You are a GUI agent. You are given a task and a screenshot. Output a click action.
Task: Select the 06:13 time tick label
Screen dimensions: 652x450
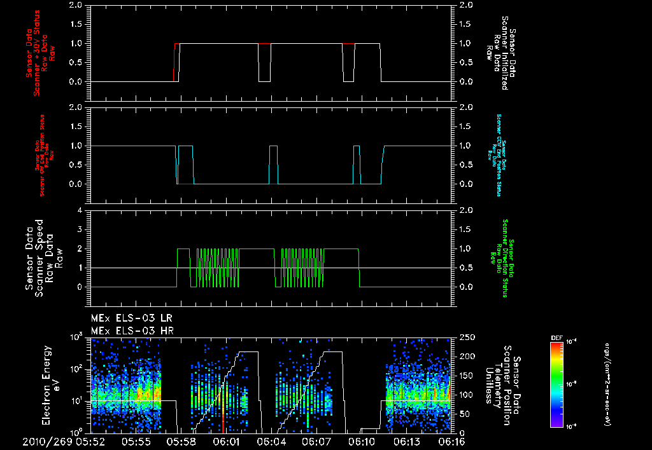[407, 442]
